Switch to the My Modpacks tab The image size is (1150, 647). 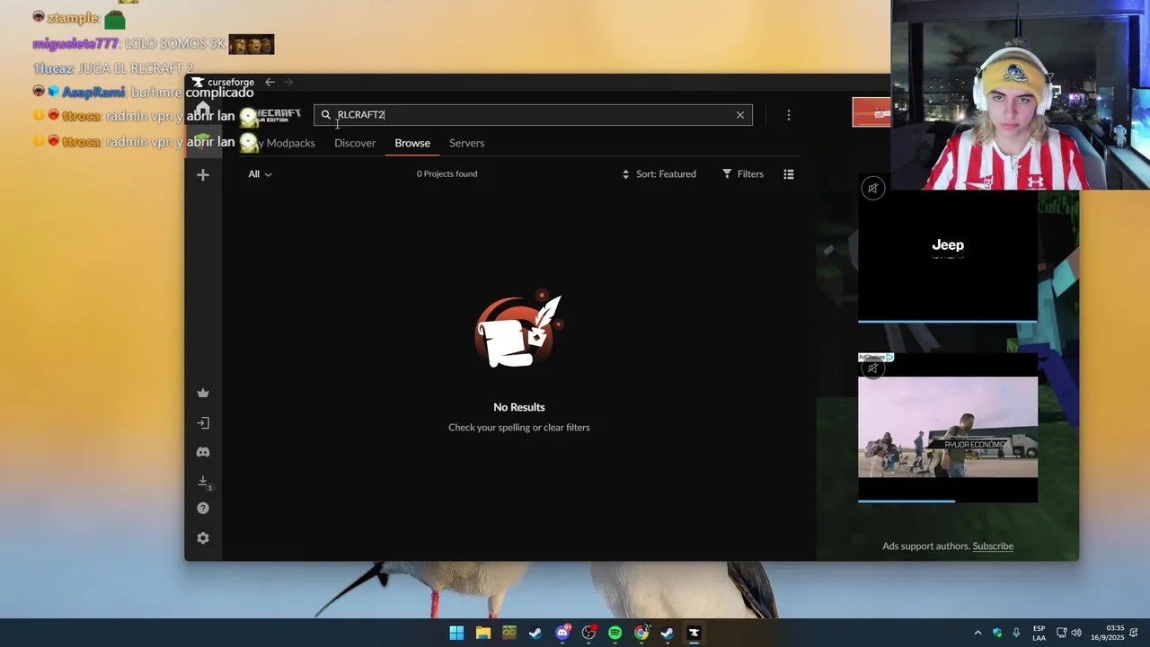coord(284,143)
